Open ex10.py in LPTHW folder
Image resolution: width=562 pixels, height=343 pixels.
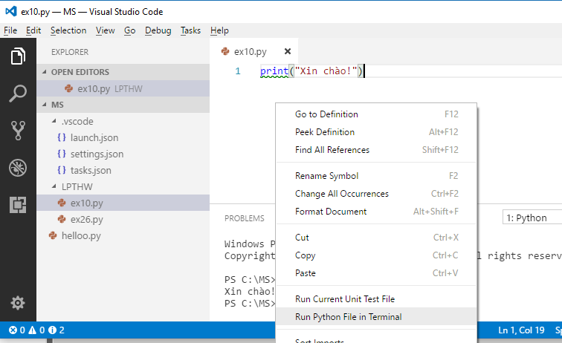click(x=123, y=203)
